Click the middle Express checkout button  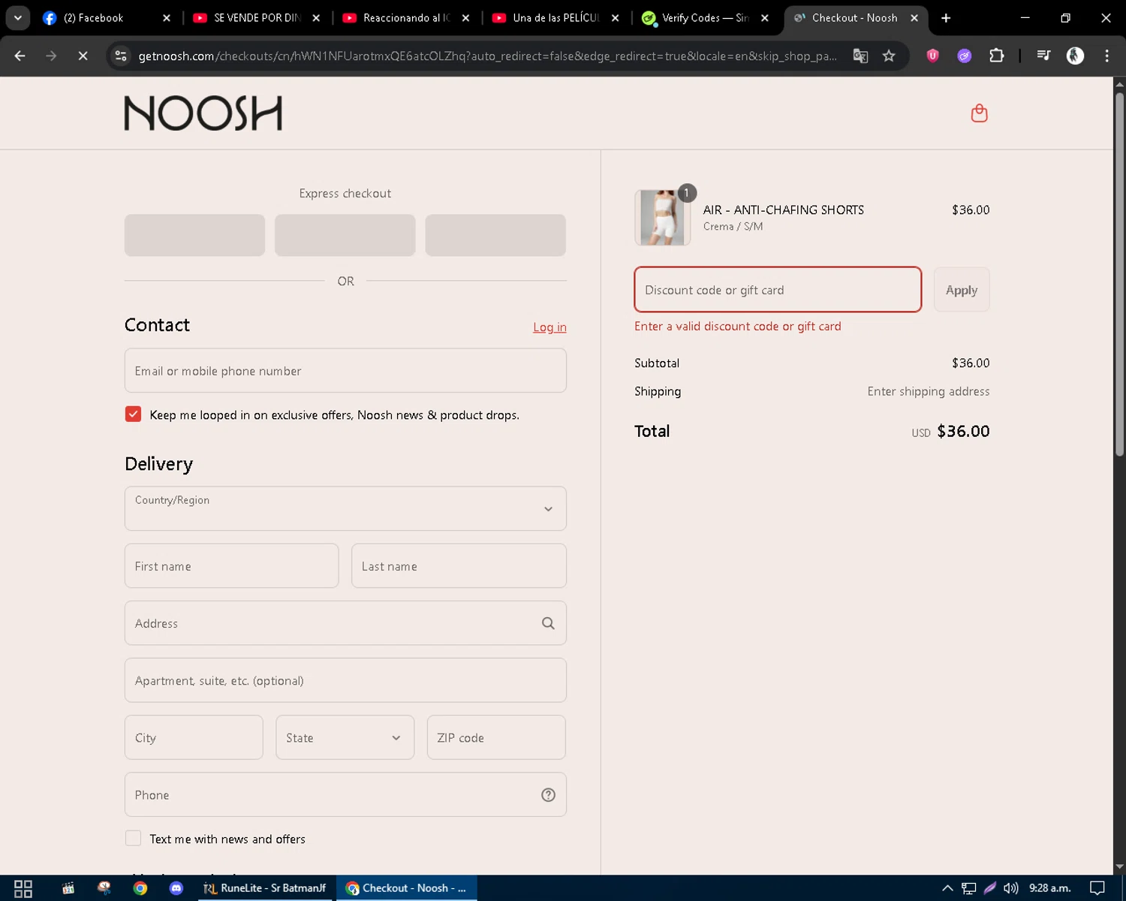[345, 235]
